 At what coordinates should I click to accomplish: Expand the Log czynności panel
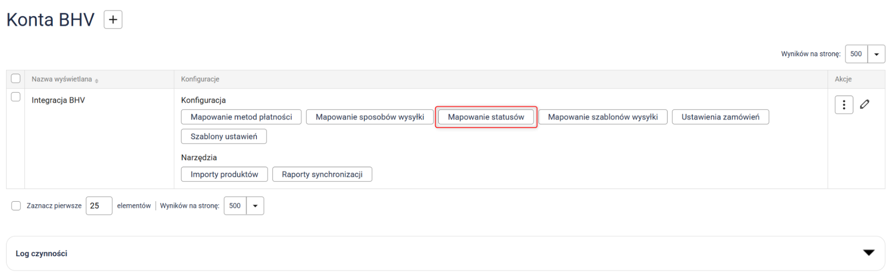(868, 253)
